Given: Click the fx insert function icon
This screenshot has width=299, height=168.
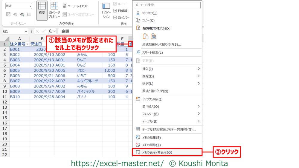Looking at the screenshot, I should tap(51, 31).
